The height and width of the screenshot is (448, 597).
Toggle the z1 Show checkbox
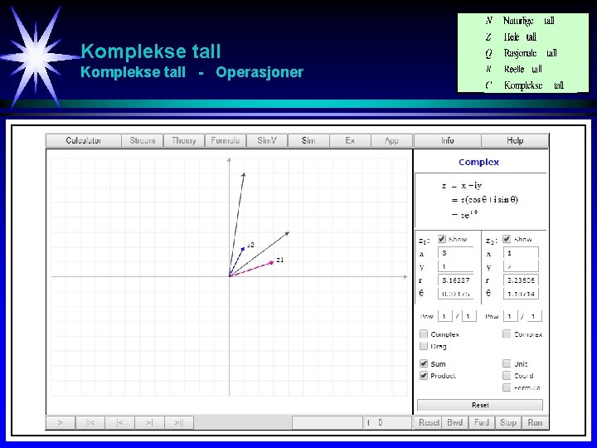tap(442, 239)
